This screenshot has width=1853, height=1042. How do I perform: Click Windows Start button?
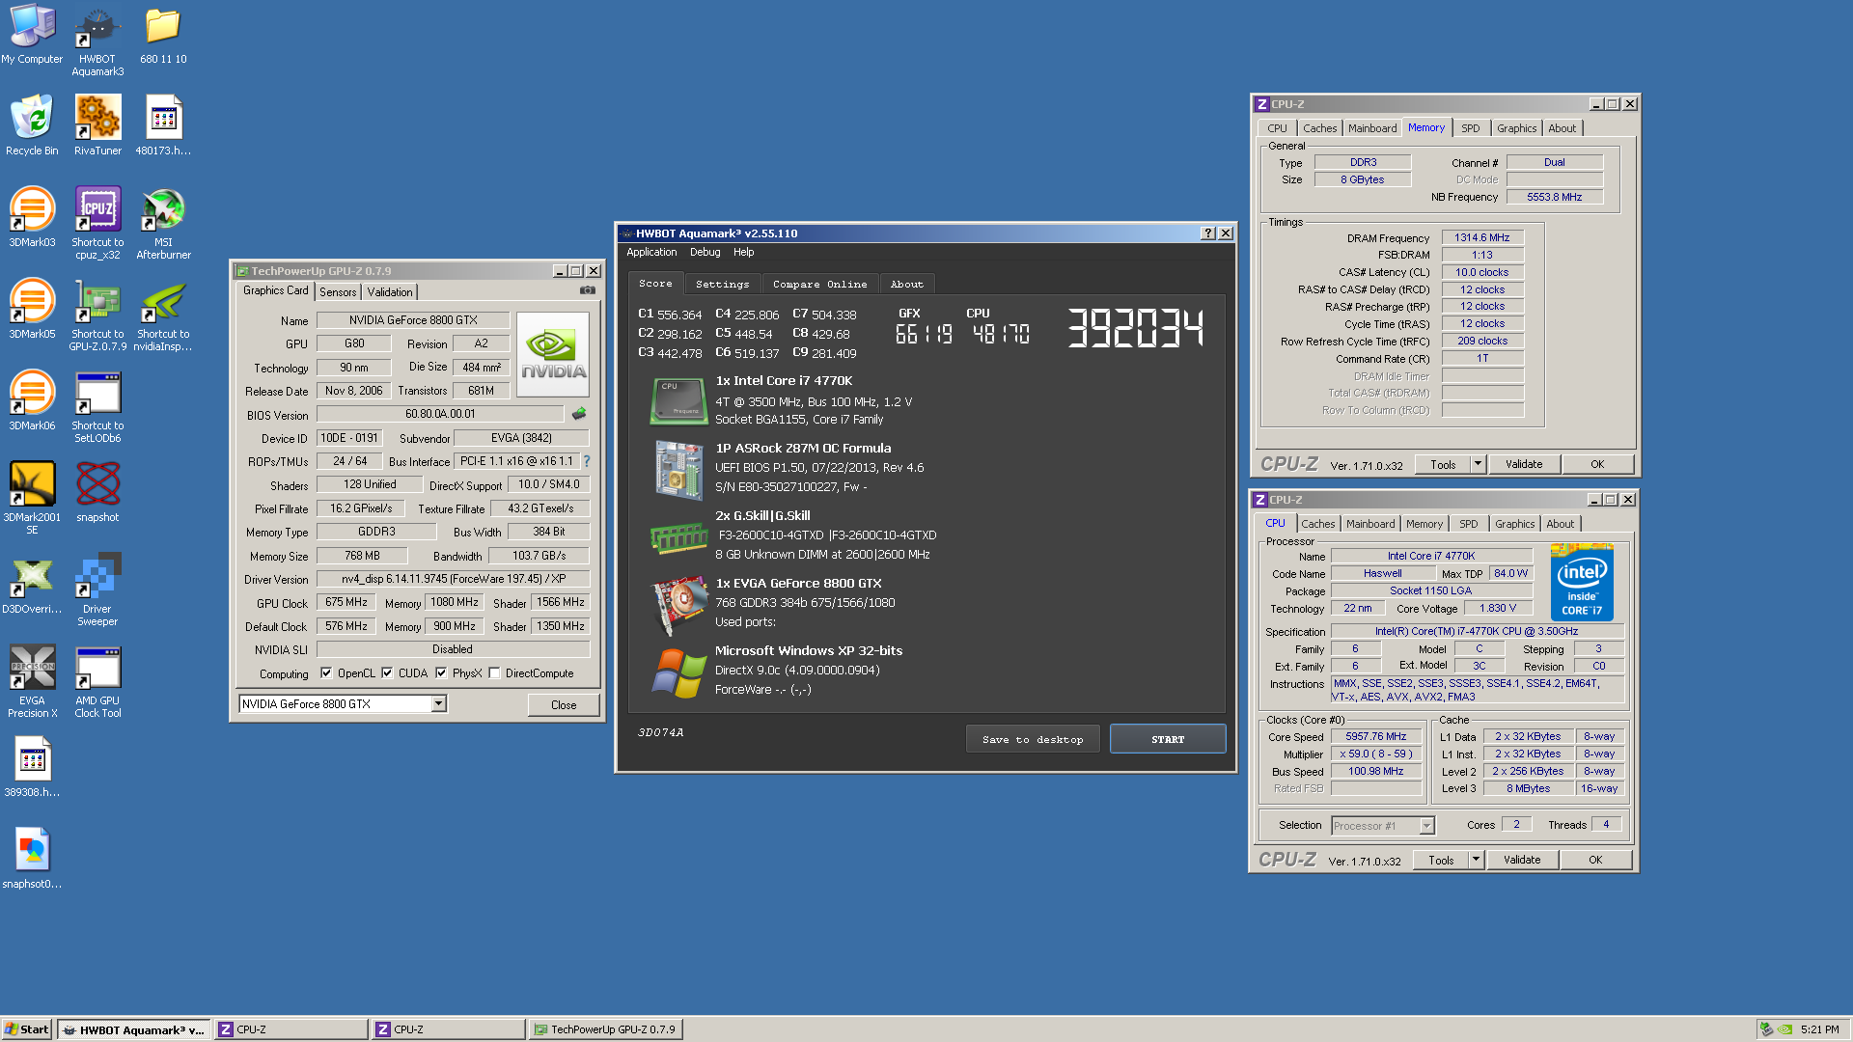click(27, 1029)
